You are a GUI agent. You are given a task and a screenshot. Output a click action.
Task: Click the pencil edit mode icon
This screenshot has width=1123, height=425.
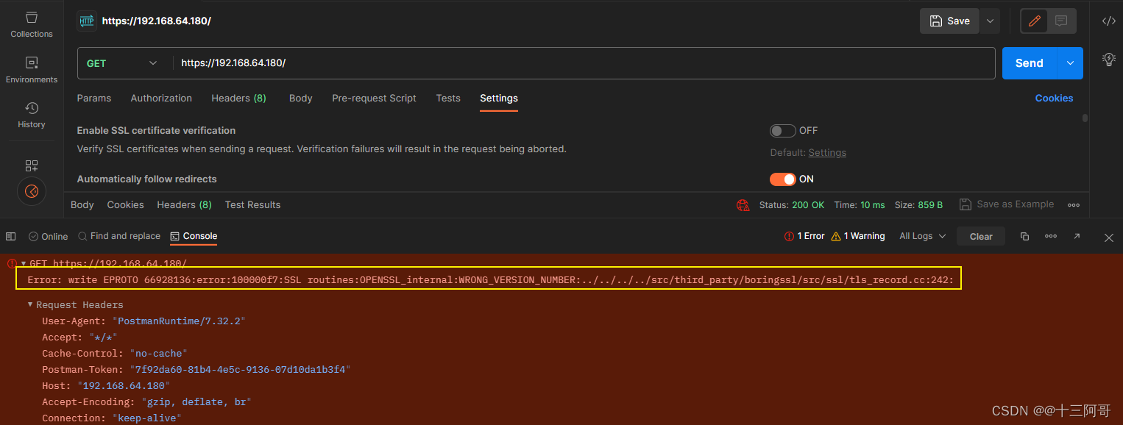[1034, 21]
